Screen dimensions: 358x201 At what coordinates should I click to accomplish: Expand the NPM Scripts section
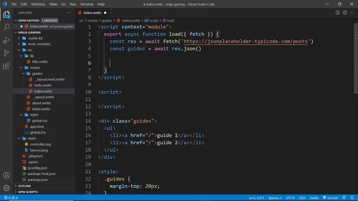click(28, 192)
